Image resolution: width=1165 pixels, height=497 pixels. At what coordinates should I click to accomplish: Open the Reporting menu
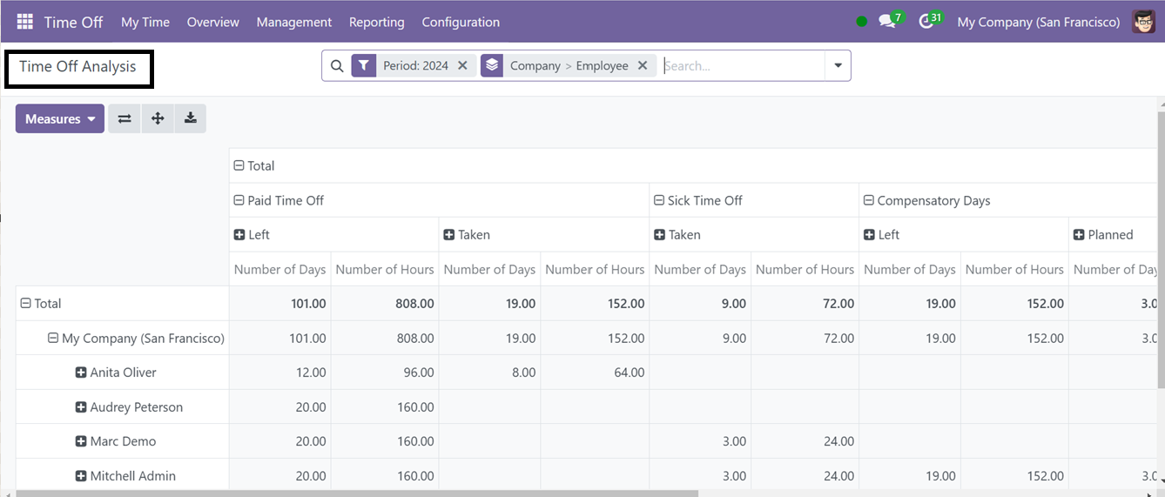(x=377, y=22)
